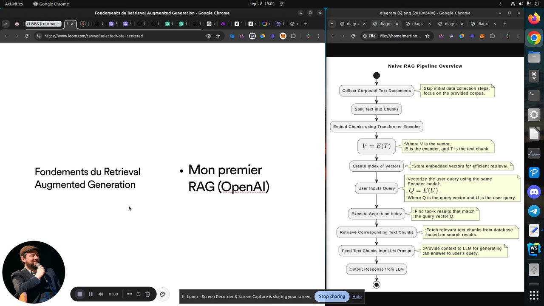
Task: Open Telegram from the dock
Action: (x=534, y=211)
